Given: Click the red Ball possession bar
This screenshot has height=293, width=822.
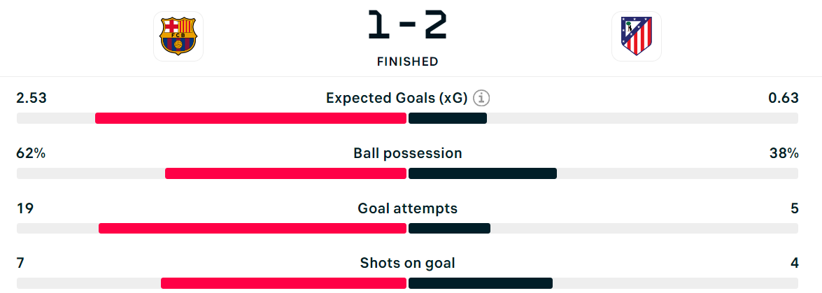Looking at the screenshot, I should 285,173.
